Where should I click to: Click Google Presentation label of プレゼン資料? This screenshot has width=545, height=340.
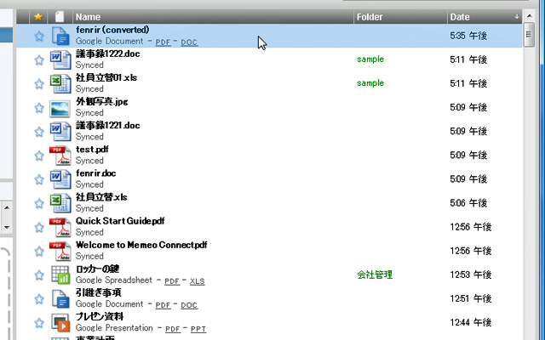114,328
